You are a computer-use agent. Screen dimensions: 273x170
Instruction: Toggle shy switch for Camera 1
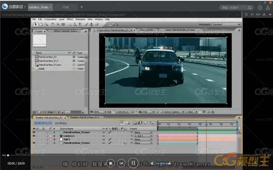coord(103,136)
